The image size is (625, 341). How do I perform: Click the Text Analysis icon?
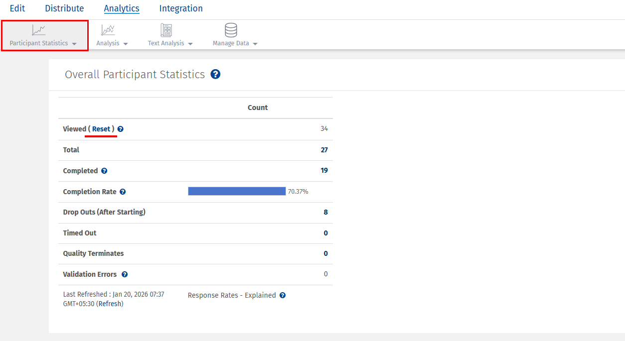click(166, 29)
